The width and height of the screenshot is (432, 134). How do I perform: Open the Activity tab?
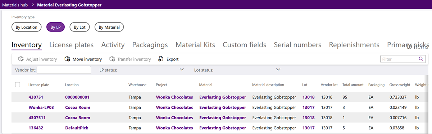pyautogui.click(x=113, y=45)
